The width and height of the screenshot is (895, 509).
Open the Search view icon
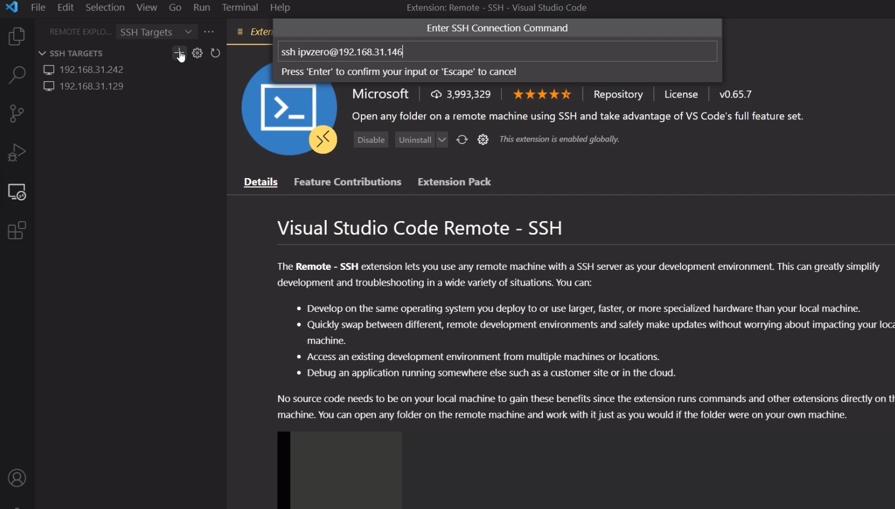pos(17,75)
